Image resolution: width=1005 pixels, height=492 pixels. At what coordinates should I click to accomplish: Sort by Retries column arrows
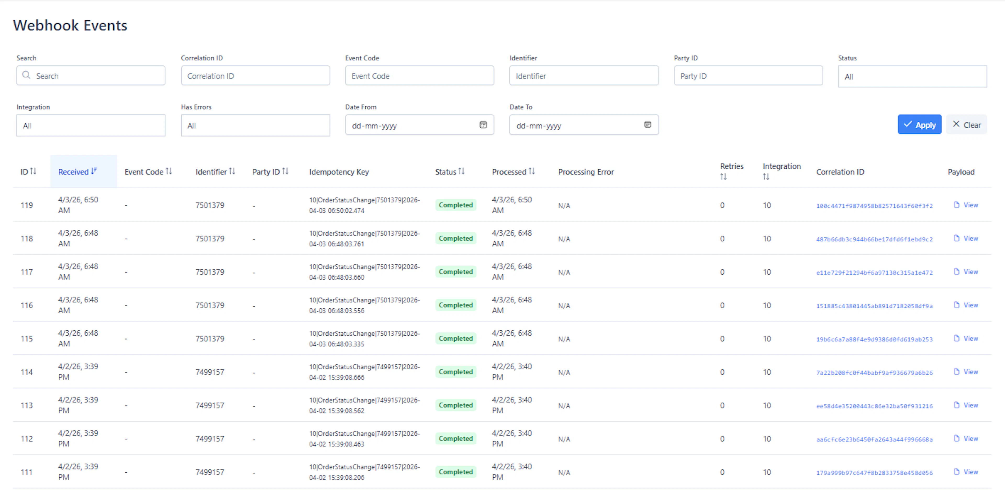(x=723, y=177)
